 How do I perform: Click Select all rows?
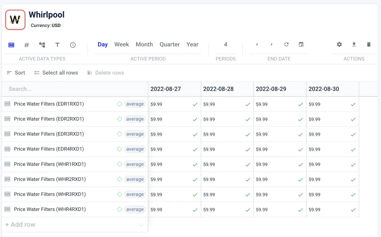pos(56,73)
